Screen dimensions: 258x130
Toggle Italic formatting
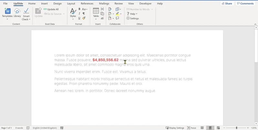pyautogui.click(x=79, y=14)
